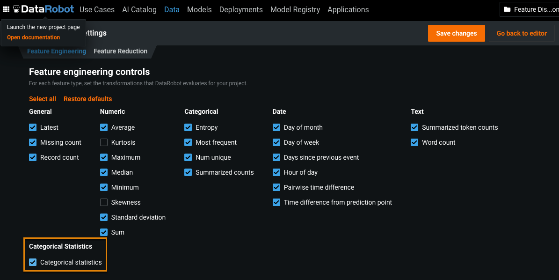Click the folder icon in project selector

click(507, 9)
